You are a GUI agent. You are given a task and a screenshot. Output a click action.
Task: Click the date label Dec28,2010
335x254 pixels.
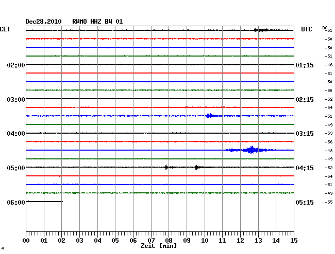[x=44, y=22]
